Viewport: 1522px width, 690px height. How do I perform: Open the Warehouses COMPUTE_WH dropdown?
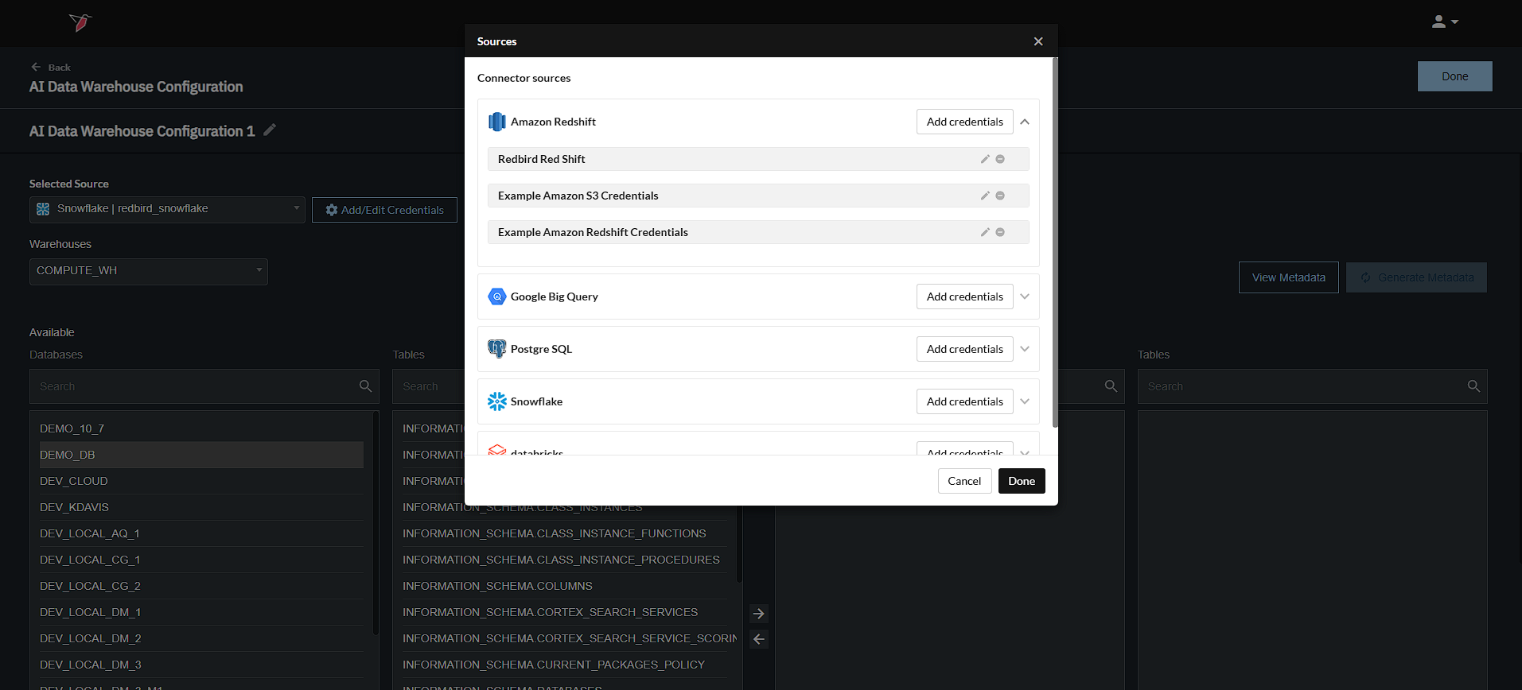coord(149,271)
